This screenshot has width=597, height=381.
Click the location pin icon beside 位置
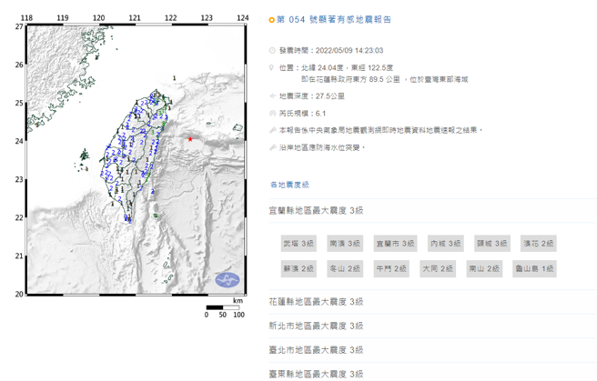[272, 67]
